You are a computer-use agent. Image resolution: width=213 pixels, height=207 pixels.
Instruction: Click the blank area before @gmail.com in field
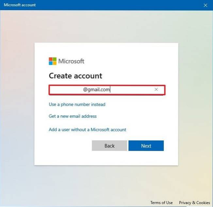[x=65, y=89]
